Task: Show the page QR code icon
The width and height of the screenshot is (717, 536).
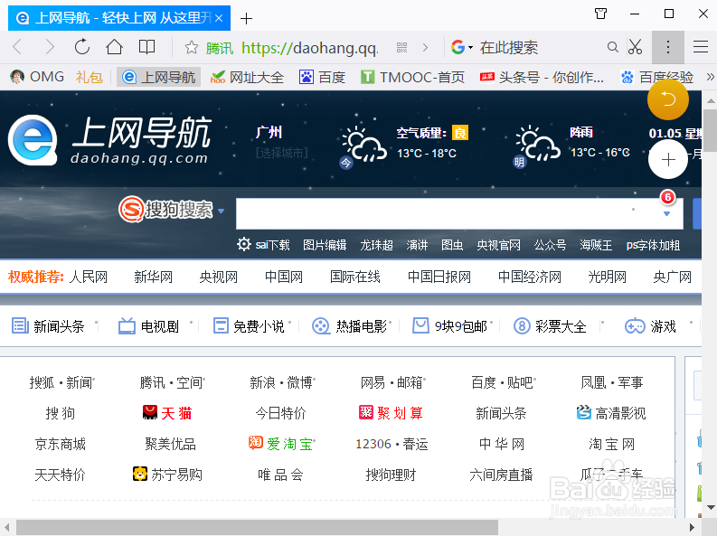Action: [x=402, y=47]
